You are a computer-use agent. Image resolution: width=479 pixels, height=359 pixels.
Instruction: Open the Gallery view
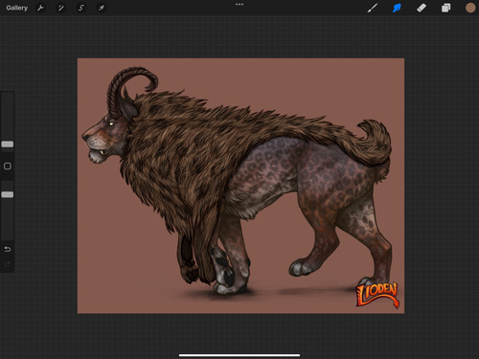click(17, 8)
